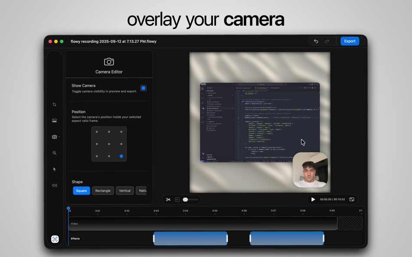The image size is (412, 257).
Task: Click the picture-in-picture icon near the timecode
Action: (351, 199)
